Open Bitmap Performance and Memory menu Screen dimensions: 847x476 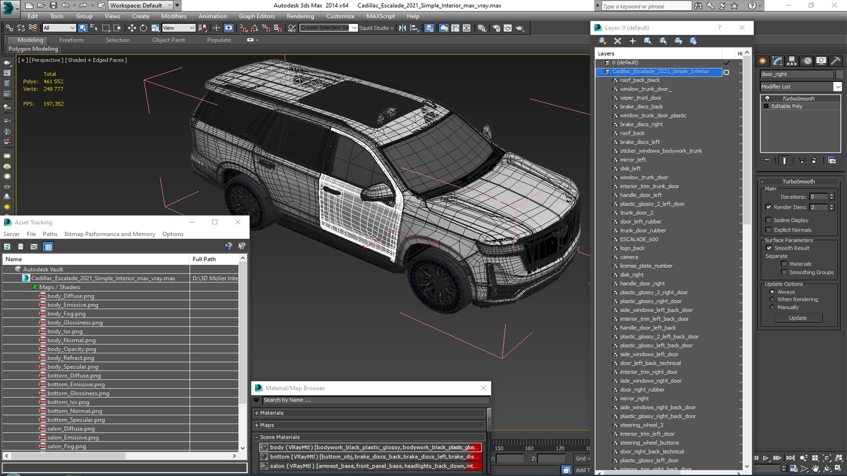(x=109, y=234)
